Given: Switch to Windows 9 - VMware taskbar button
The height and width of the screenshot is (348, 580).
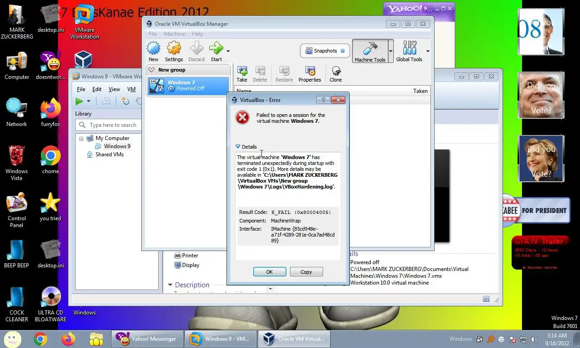Looking at the screenshot, I should (221, 339).
